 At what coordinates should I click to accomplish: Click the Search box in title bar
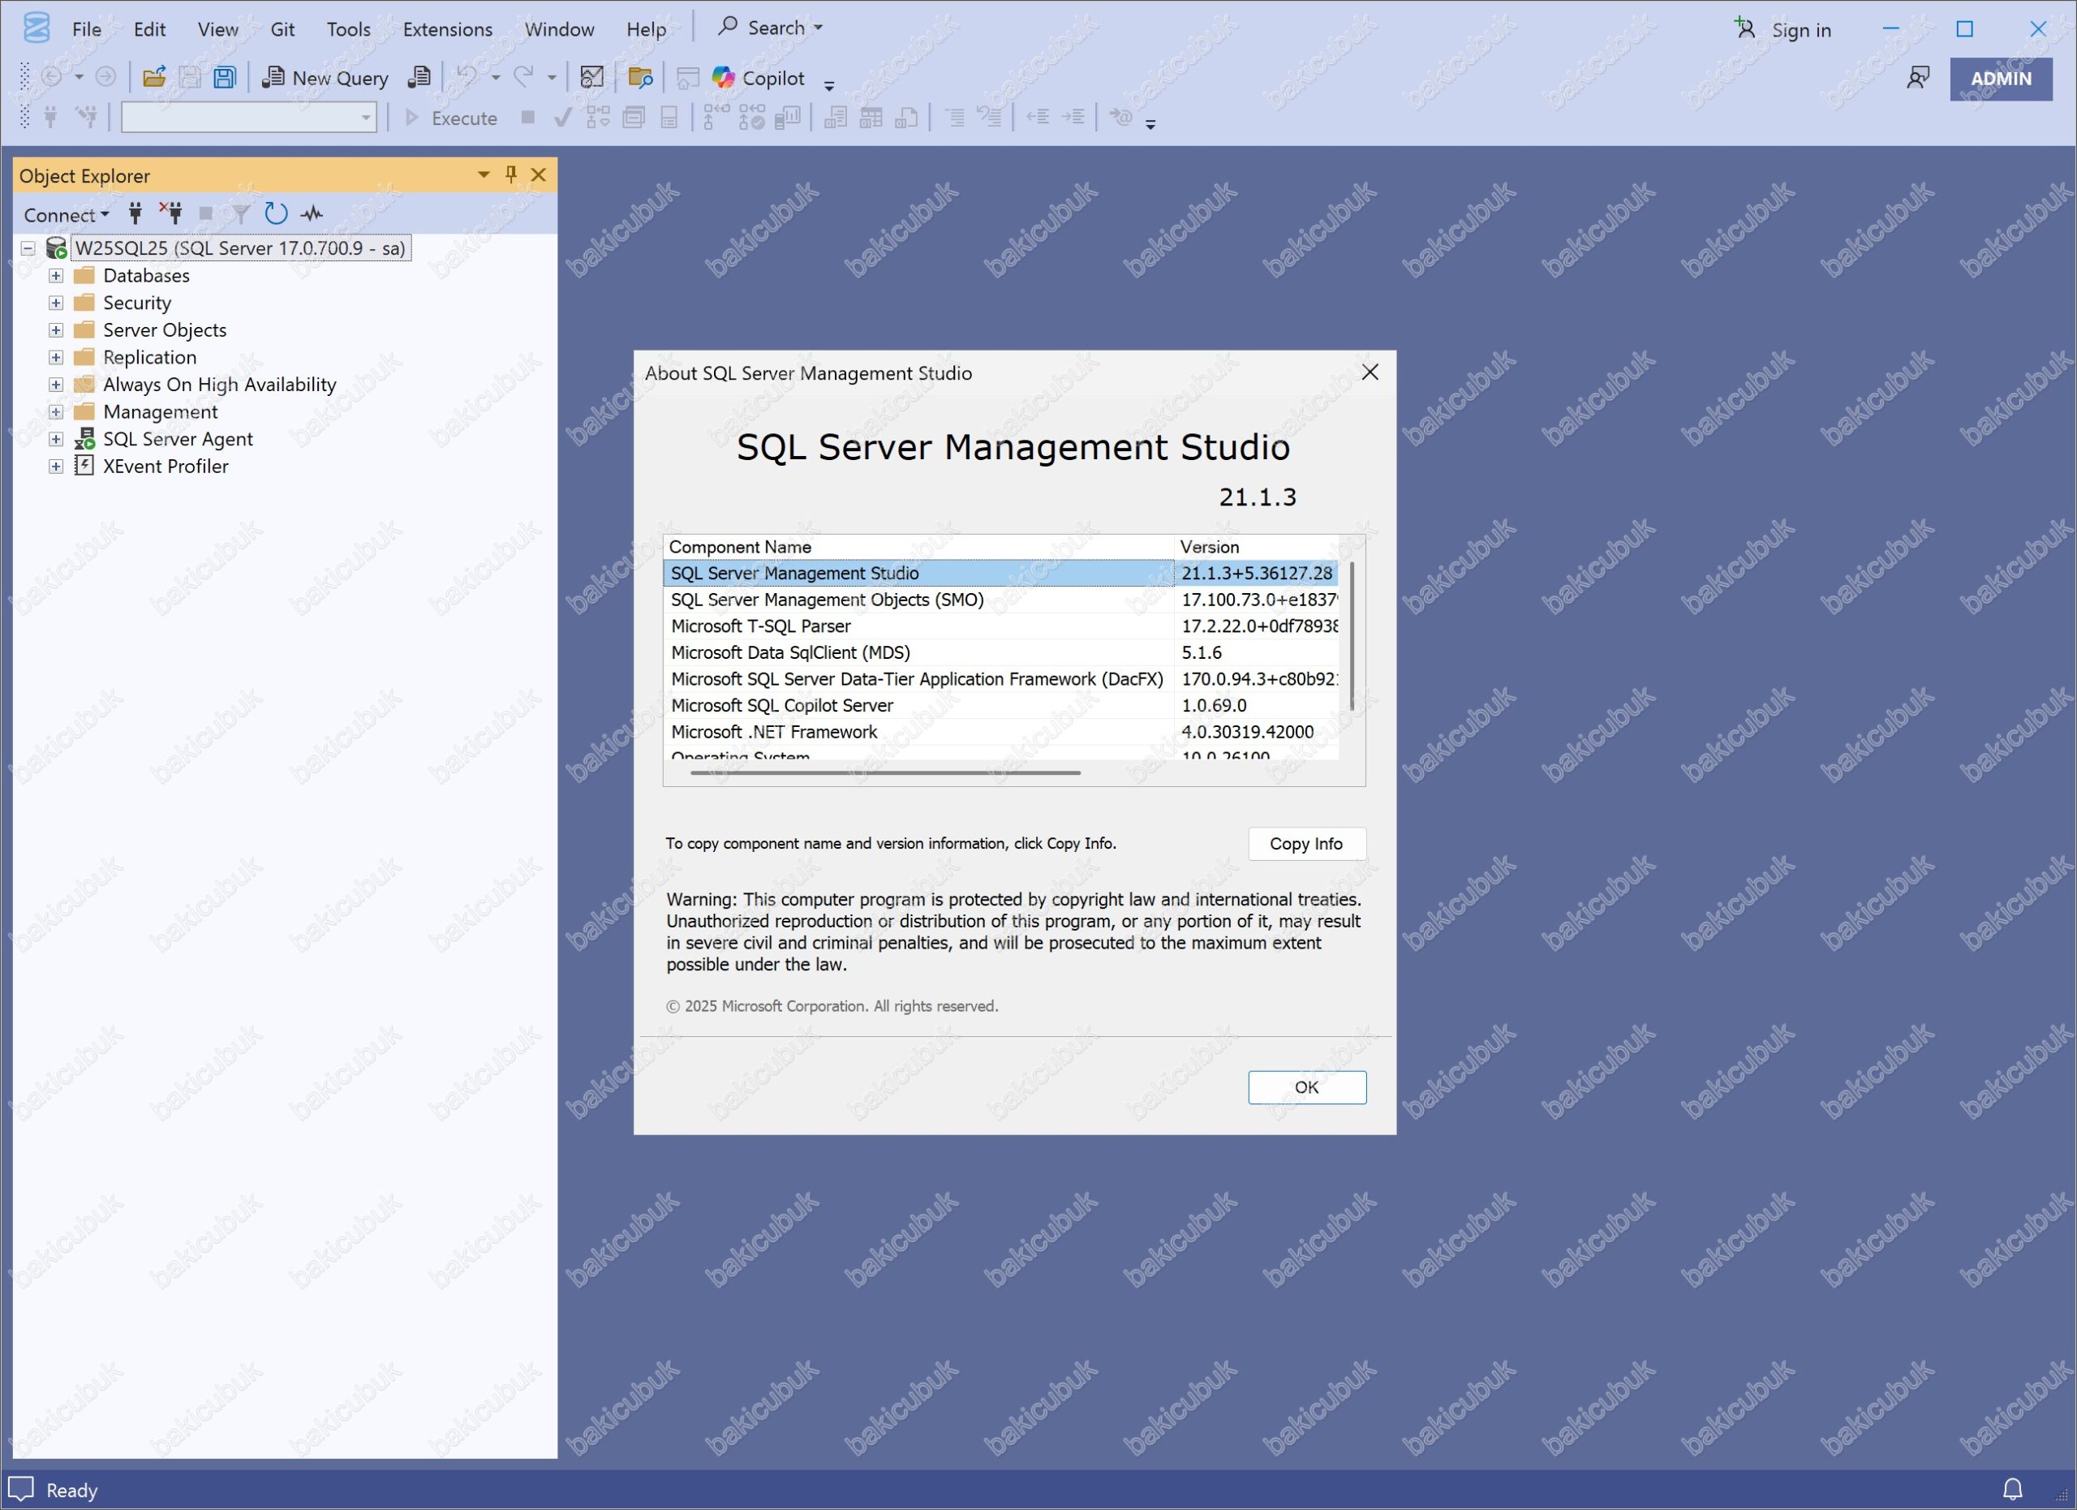(770, 28)
